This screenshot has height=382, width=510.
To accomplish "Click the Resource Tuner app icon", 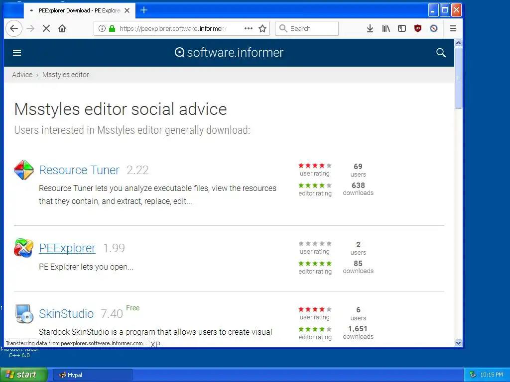I will click(x=24, y=170).
